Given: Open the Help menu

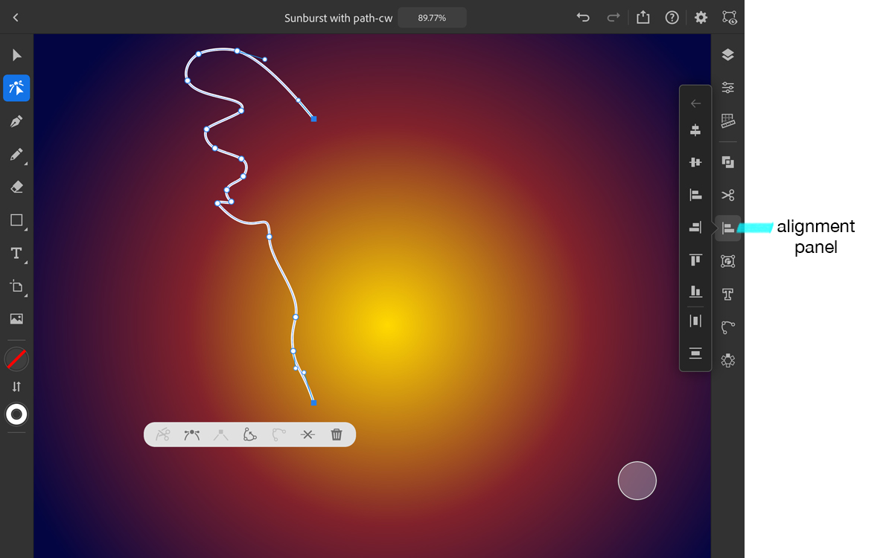Looking at the screenshot, I should (x=672, y=17).
